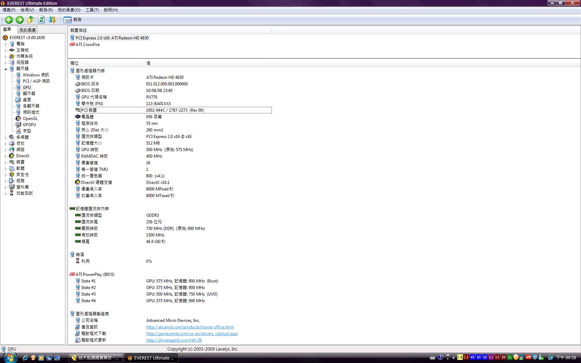Open the 我的最愛(O) menu
Screen dimensions: 581x363
click(x=69, y=10)
